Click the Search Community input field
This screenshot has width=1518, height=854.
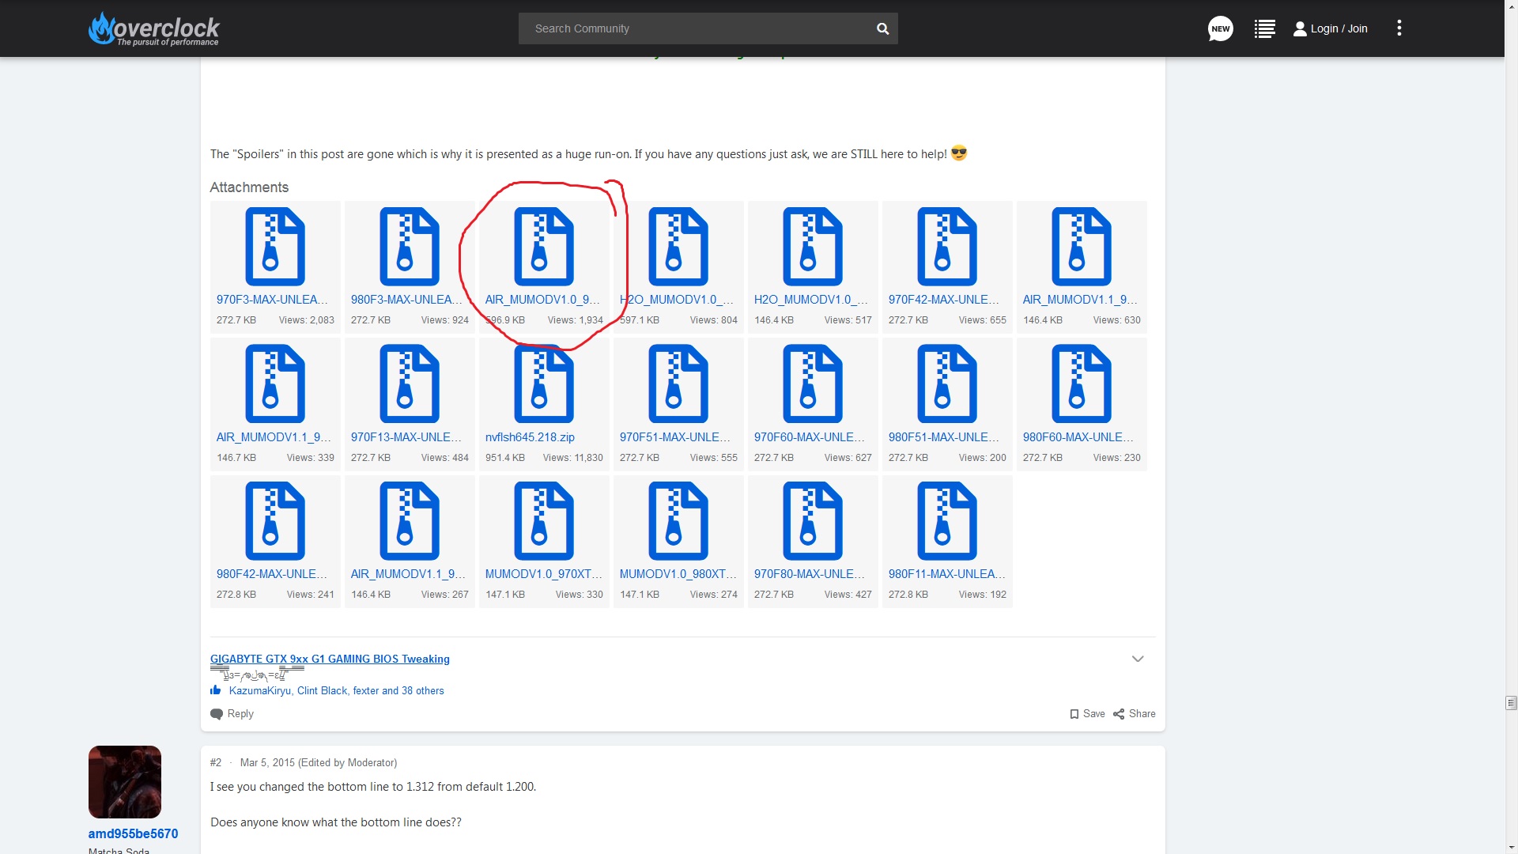coord(696,28)
